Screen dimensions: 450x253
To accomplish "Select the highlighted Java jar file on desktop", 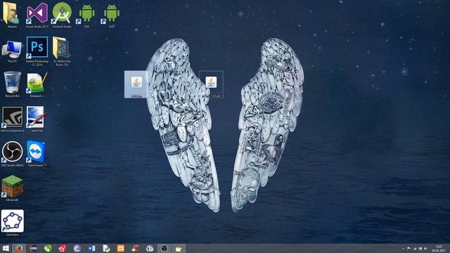I will [136, 84].
